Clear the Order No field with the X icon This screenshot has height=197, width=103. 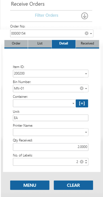click(87, 33)
